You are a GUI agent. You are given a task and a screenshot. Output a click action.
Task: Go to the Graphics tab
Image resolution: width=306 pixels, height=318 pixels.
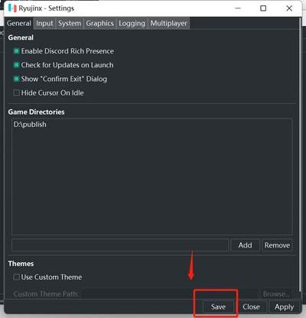(x=99, y=24)
